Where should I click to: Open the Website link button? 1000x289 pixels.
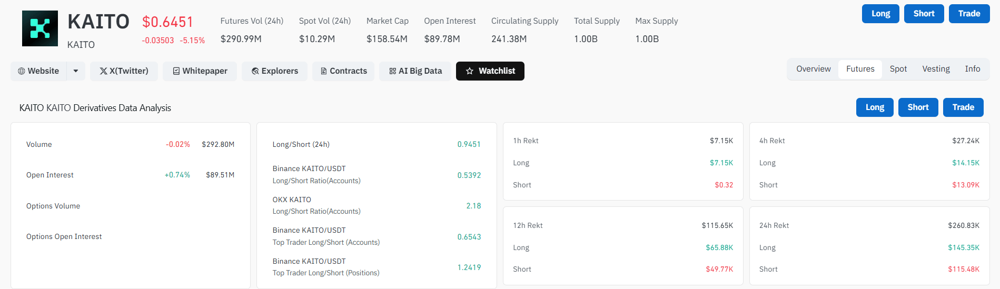[x=39, y=71]
